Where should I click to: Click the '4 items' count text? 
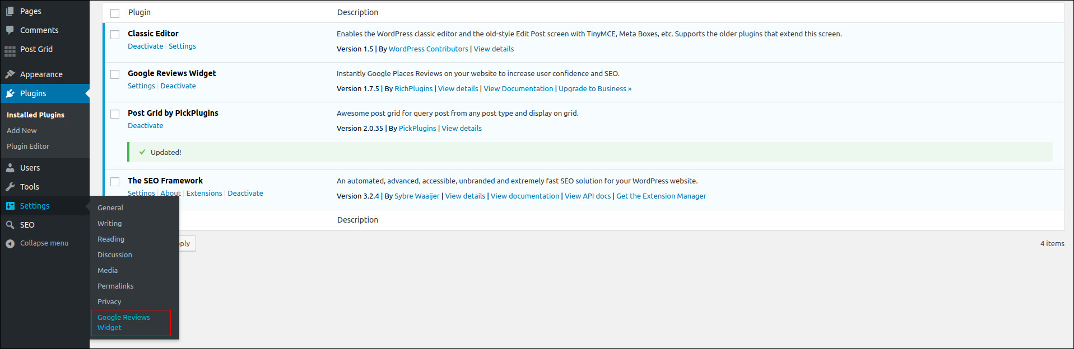pos(1052,244)
